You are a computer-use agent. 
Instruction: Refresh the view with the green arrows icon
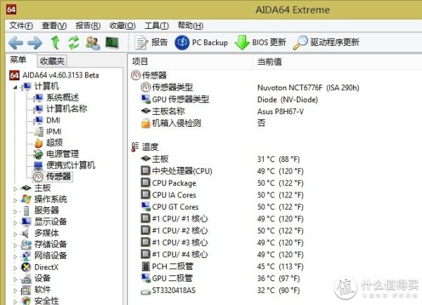point(73,42)
